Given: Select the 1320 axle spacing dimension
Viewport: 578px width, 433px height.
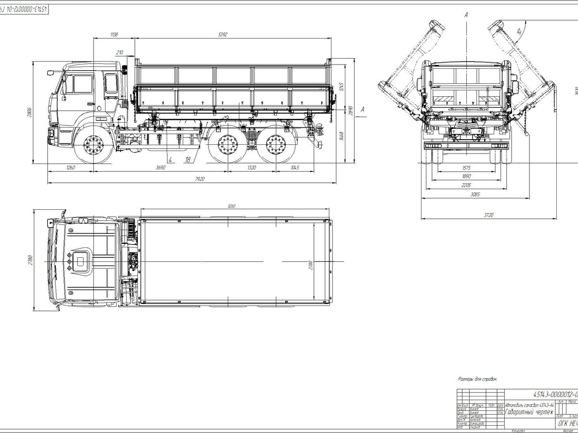Looking at the screenshot, I should [251, 168].
